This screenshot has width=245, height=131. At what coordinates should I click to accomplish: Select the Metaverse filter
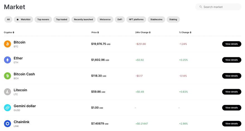[105, 20]
